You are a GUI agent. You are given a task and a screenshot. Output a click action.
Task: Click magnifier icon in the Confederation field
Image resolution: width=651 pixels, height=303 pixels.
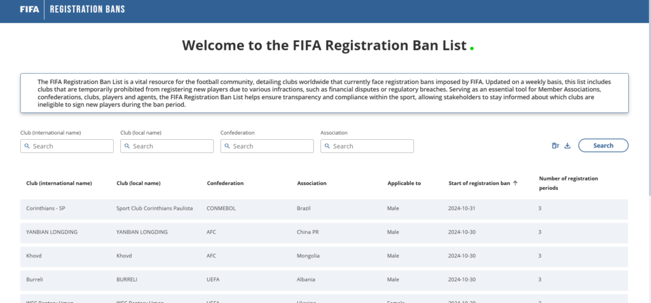click(x=227, y=146)
